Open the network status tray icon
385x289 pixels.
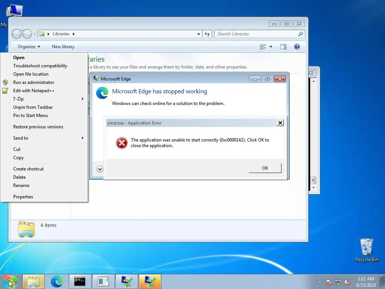click(338, 282)
